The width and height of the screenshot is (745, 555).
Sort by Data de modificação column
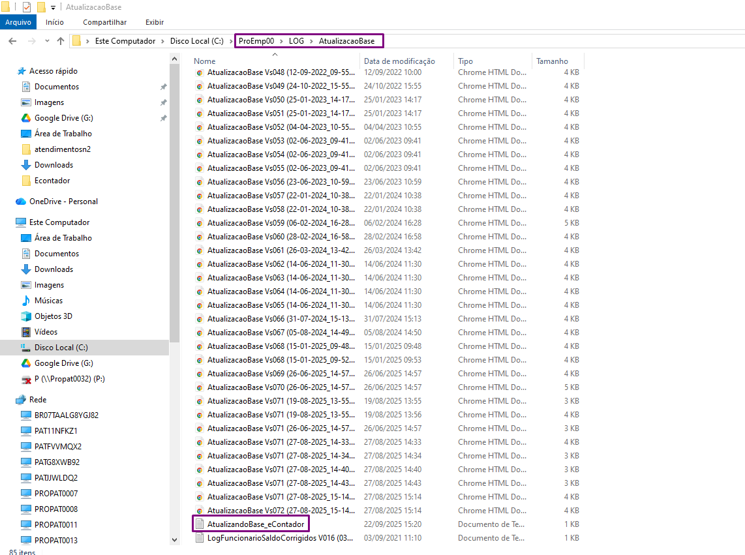[399, 61]
